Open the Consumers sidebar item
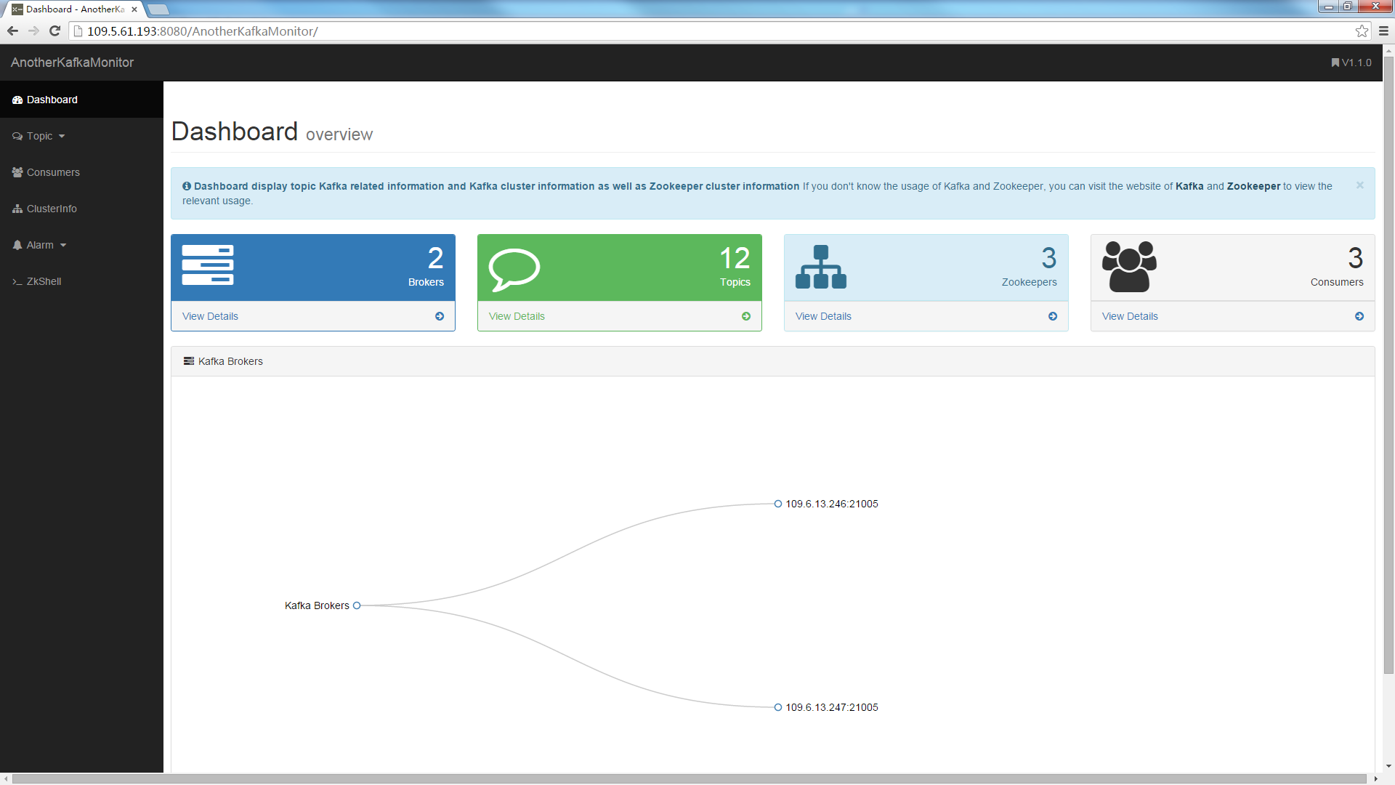The image size is (1395, 785). (53, 172)
